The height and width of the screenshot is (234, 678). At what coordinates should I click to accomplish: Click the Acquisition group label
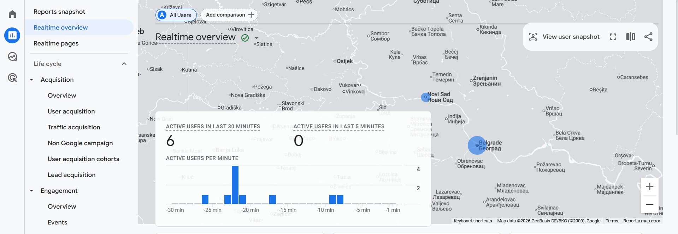57,80
